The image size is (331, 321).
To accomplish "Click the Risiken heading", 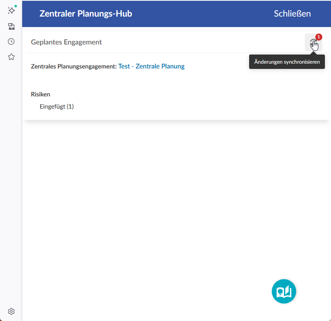I will coord(41,94).
